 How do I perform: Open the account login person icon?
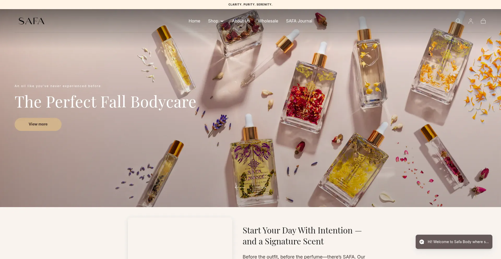coord(471,21)
